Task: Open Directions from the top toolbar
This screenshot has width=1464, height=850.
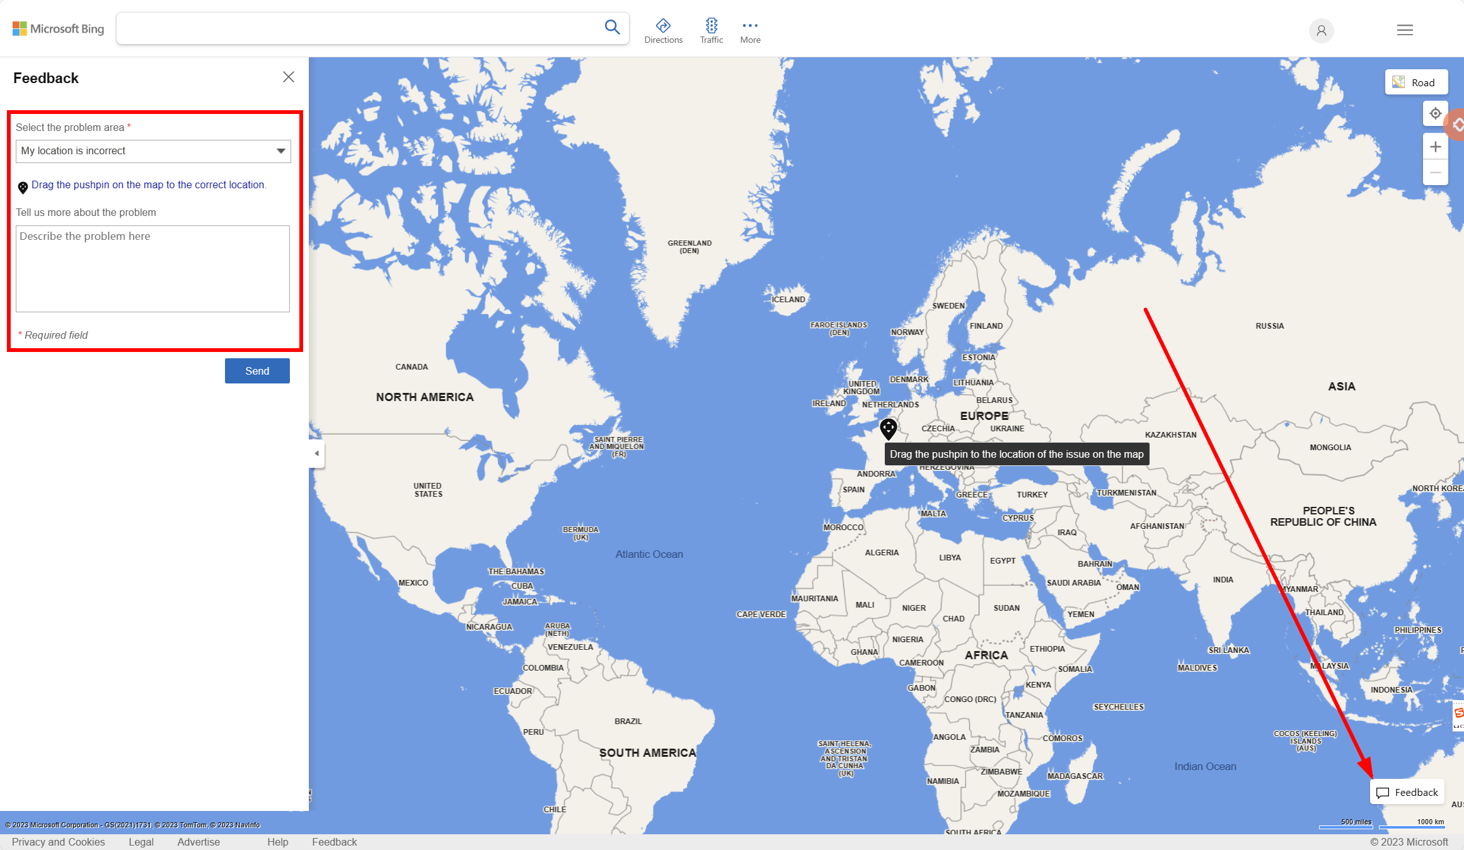Action: (x=663, y=30)
